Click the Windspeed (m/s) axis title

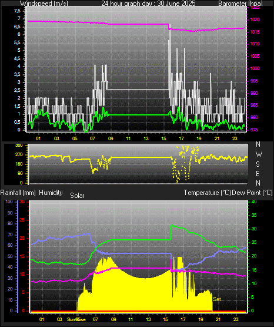point(44,4)
